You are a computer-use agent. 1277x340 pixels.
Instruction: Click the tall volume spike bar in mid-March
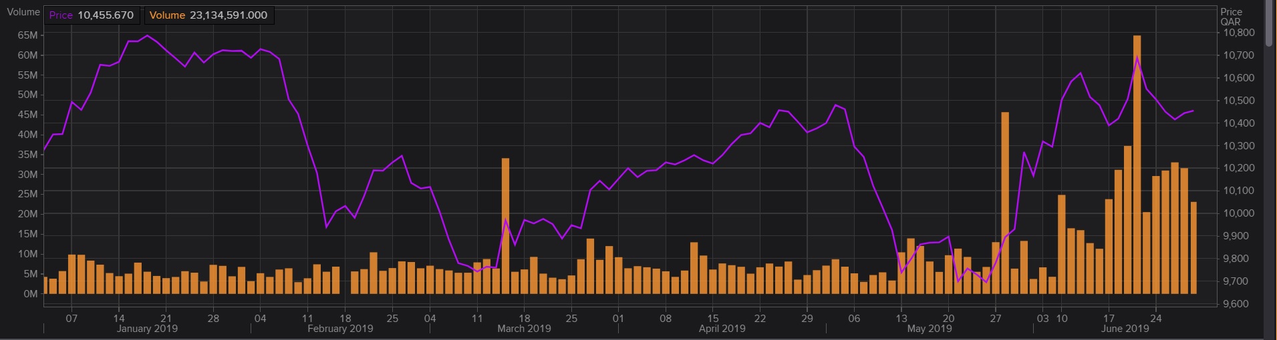505,227
